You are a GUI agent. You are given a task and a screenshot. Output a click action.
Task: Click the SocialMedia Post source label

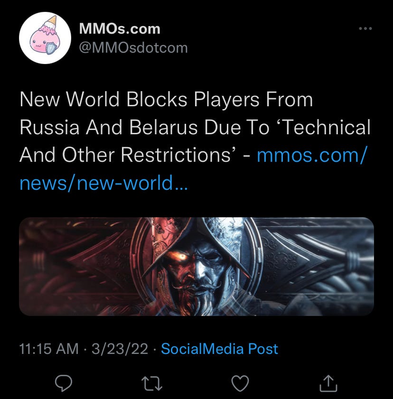(219, 349)
